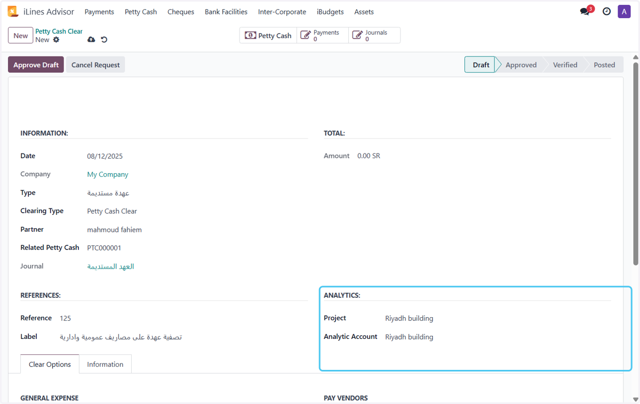The image size is (640, 404).
Task: Click the Amount value 0.00 SR
Action: 369,156
